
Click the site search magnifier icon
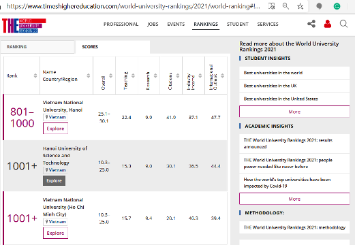click(343, 24)
